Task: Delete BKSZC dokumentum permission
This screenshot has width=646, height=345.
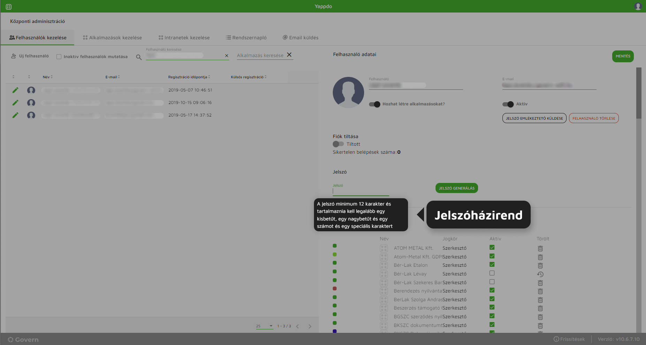Action: tap(540, 326)
